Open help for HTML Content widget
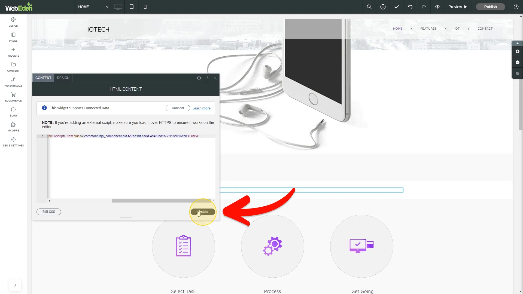This screenshot has width=523, height=294. (x=207, y=78)
